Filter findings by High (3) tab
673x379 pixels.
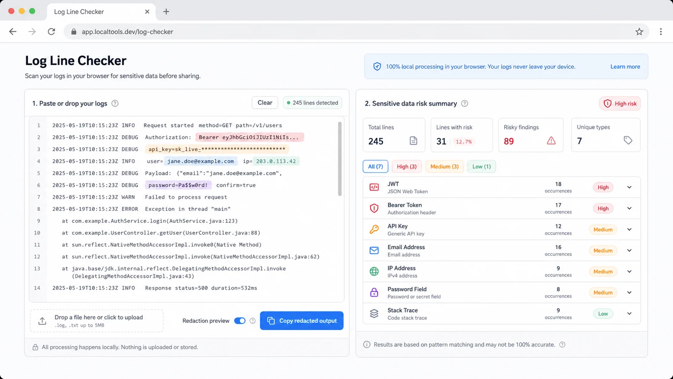407,166
